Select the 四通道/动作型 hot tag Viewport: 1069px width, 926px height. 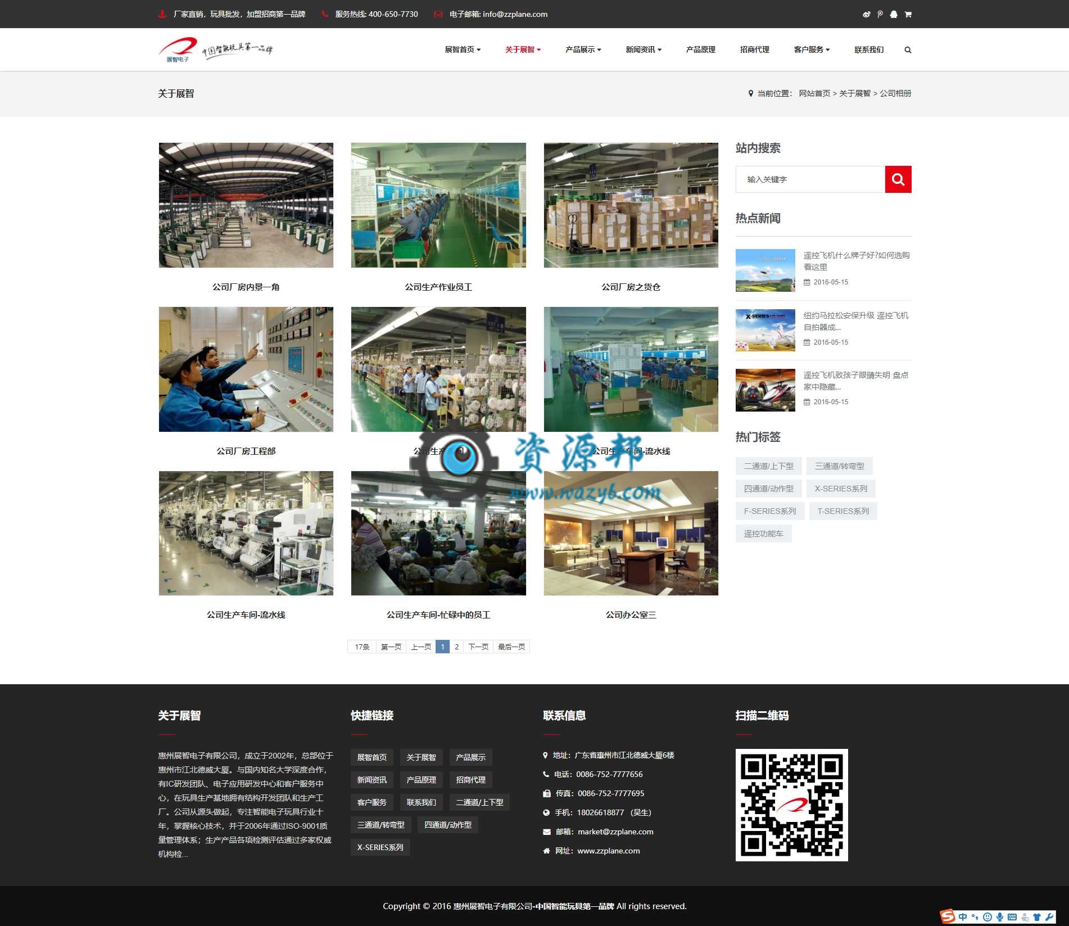tap(768, 489)
